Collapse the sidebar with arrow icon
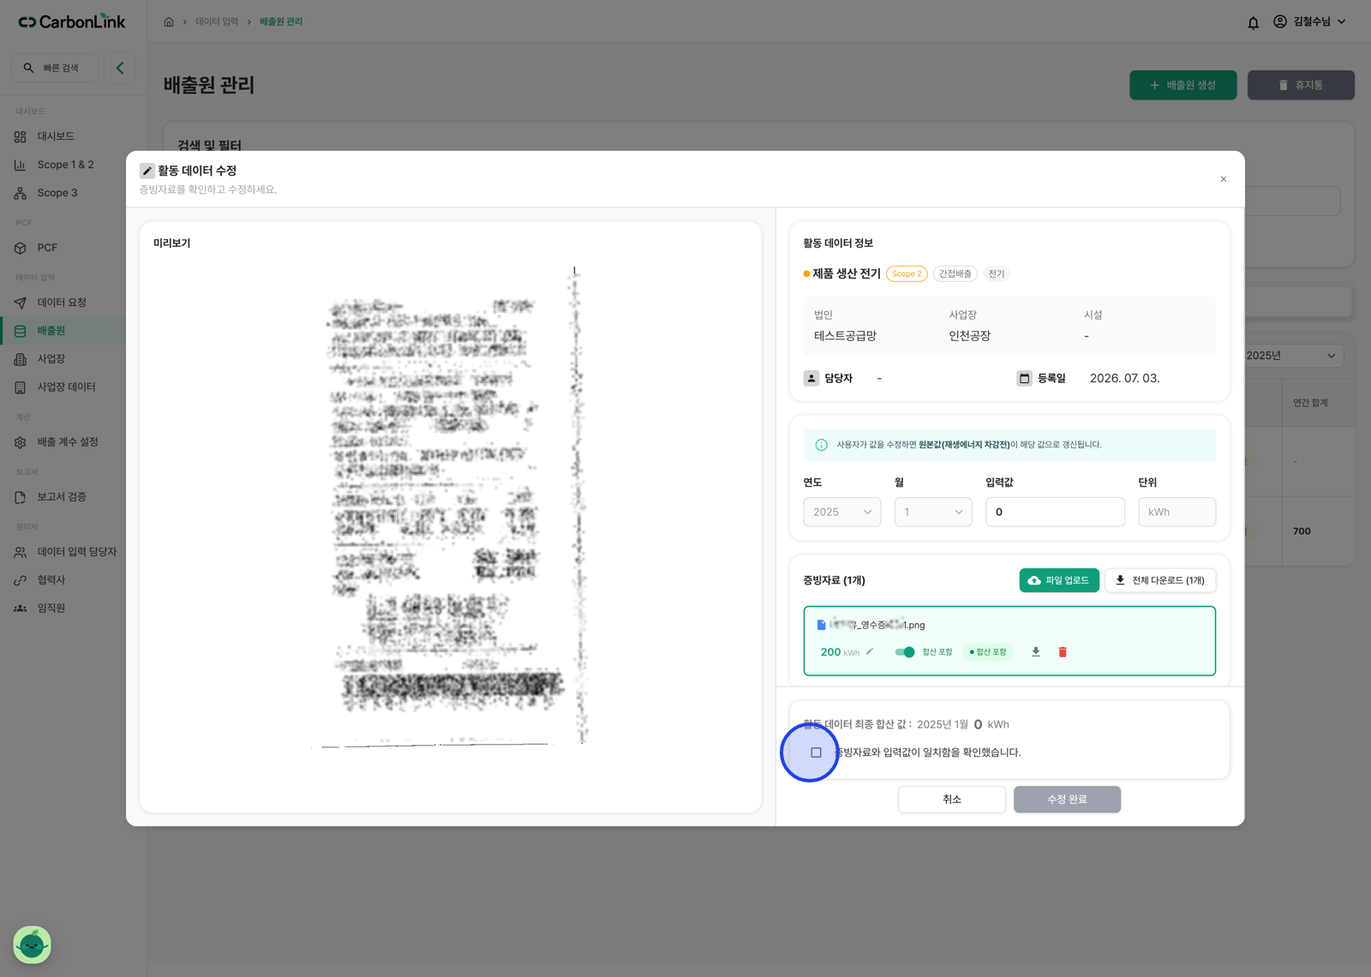The width and height of the screenshot is (1371, 977). point(120,68)
